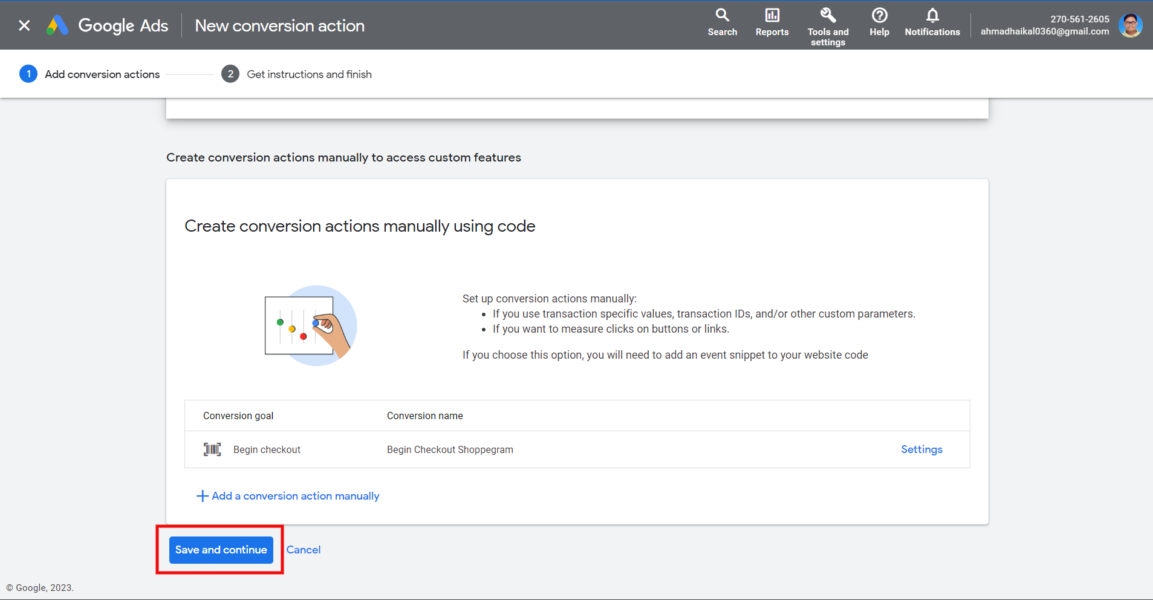Click the account profile avatar
This screenshot has height=600, width=1153.
pos(1130,25)
